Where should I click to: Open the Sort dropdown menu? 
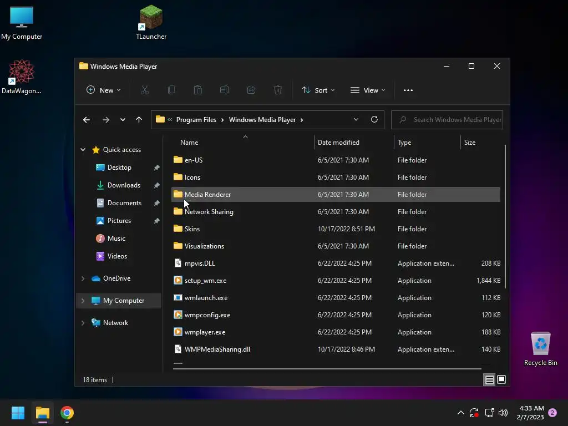[x=318, y=90]
